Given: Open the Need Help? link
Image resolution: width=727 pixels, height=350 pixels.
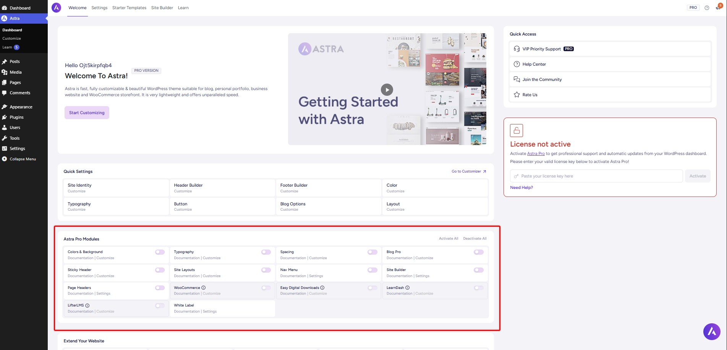Looking at the screenshot, I should [x=521, y=187].
